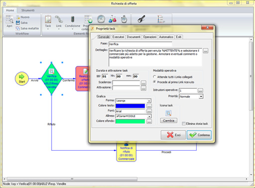255x188 pixels.
Task: Click the Font field showing Arial
Action: (130, 111)
